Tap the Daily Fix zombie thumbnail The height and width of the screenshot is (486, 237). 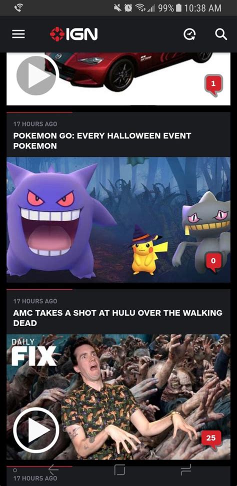pos(118,397)
